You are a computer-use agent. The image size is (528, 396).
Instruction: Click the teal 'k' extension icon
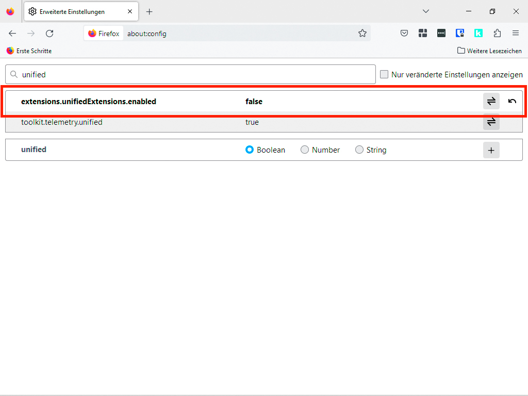(478, 34)
